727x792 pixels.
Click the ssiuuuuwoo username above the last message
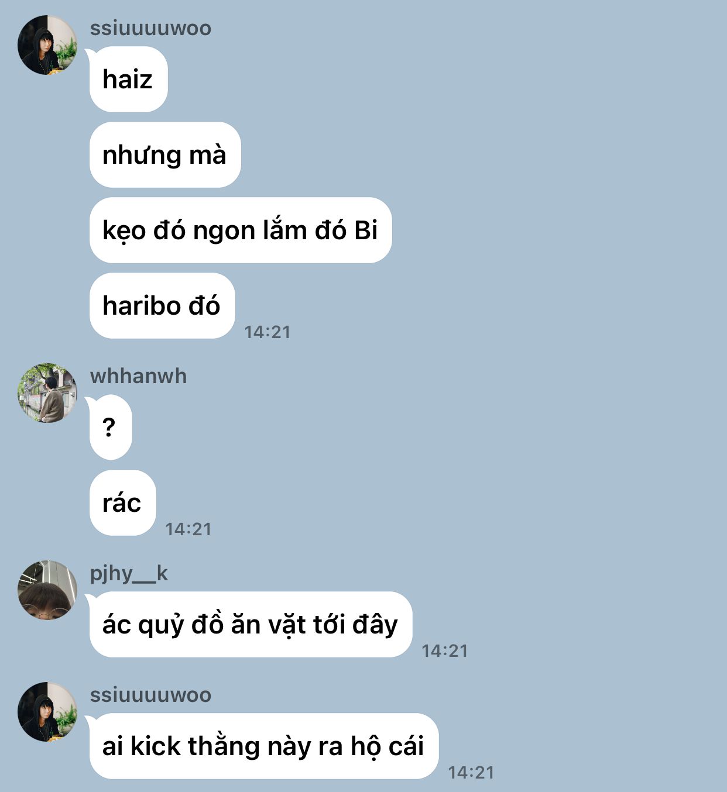point(150,695)
